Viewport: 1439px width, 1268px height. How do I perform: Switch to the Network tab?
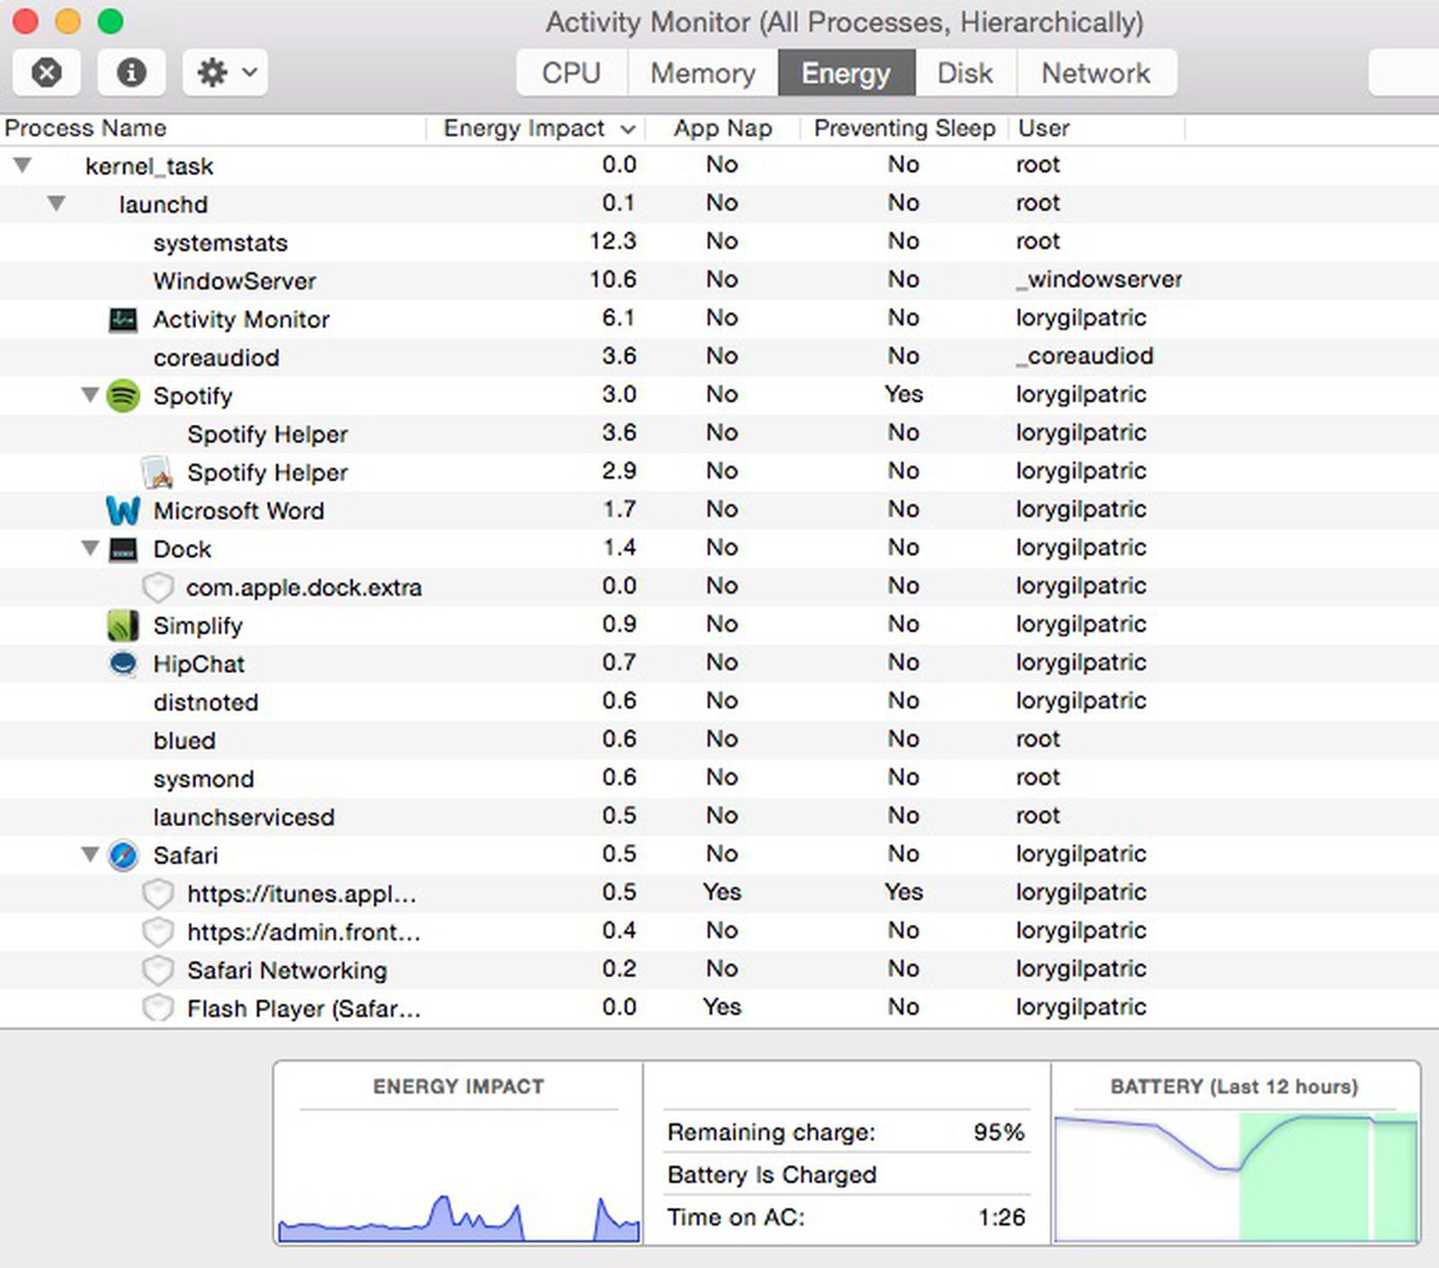tap(1095, 73)
